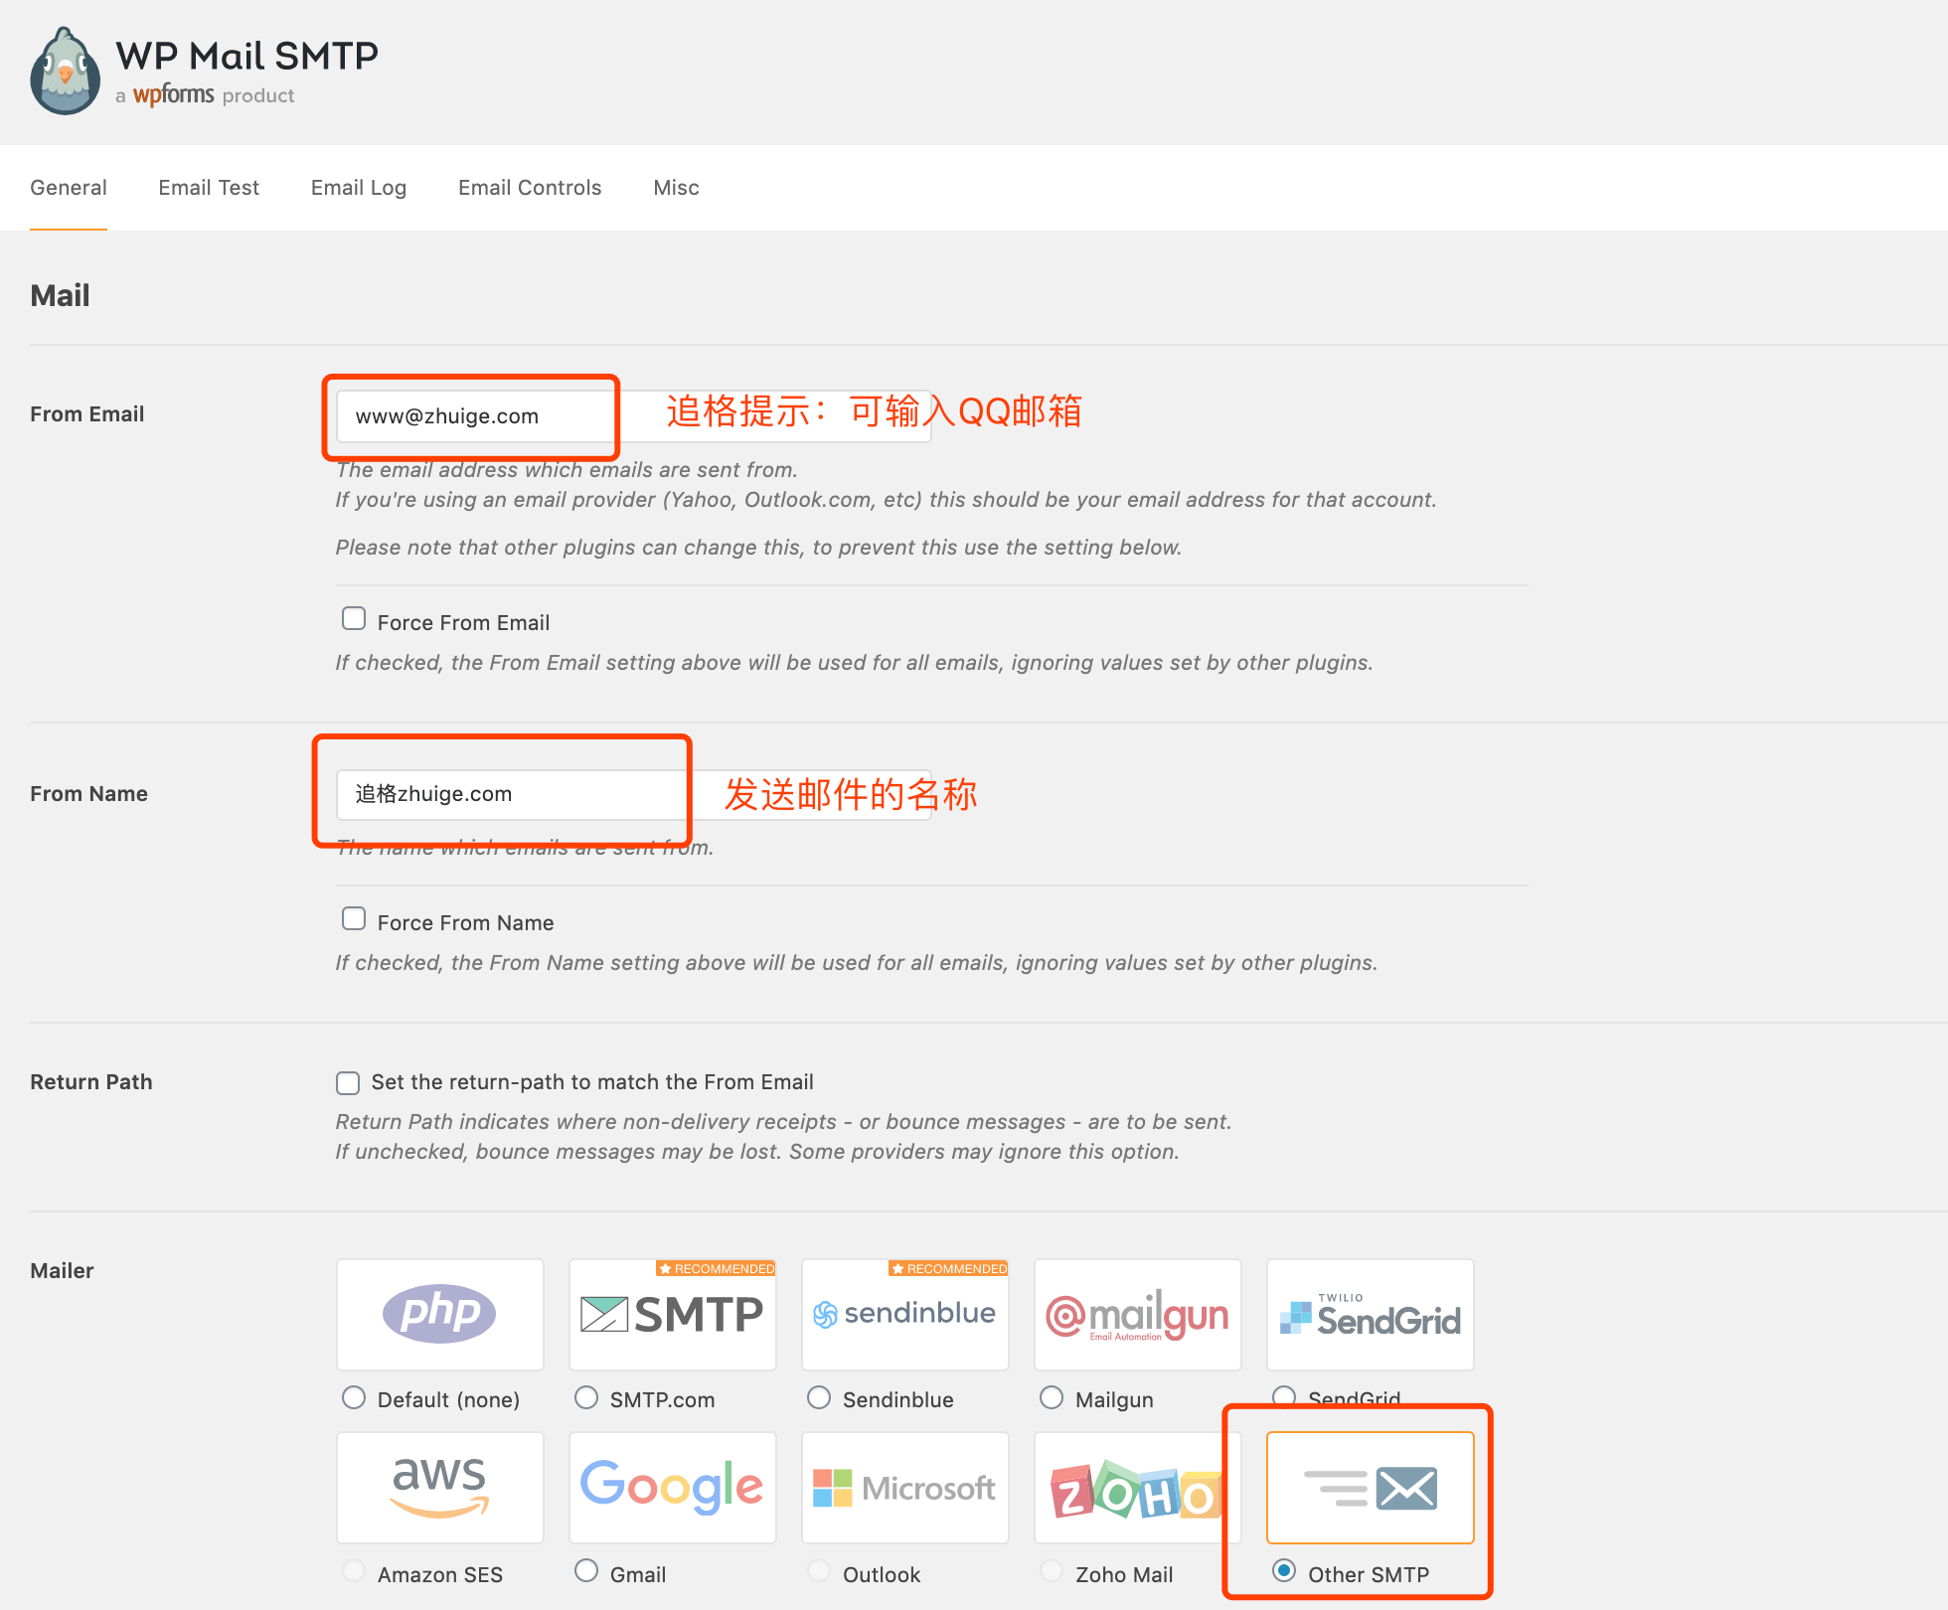Choose the Microsoft Outlook logo tile
Viewport: 1948px width, 1610px height.
click(x=904, y=1487)
